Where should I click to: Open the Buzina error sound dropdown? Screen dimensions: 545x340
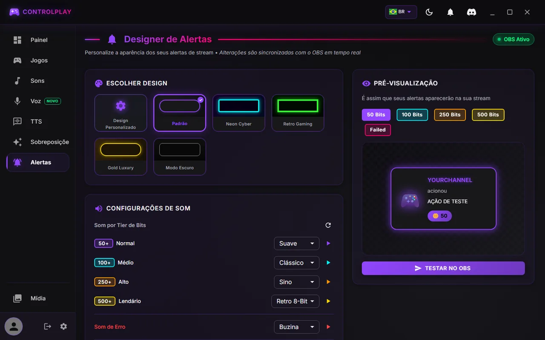[297, 327]
